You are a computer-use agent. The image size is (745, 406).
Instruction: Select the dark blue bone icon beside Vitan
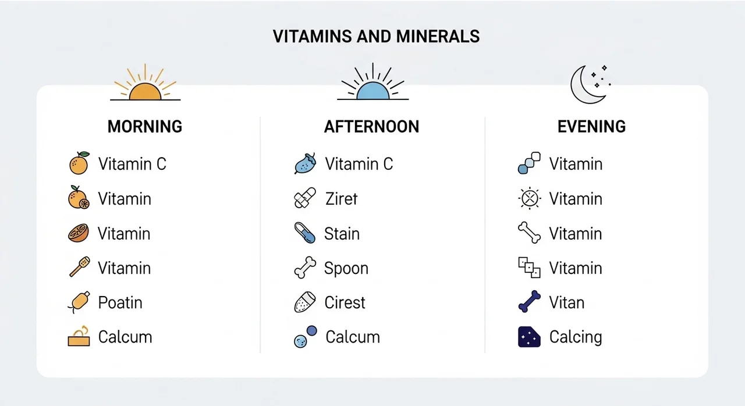pyautogui.click(x=529, y=302)
